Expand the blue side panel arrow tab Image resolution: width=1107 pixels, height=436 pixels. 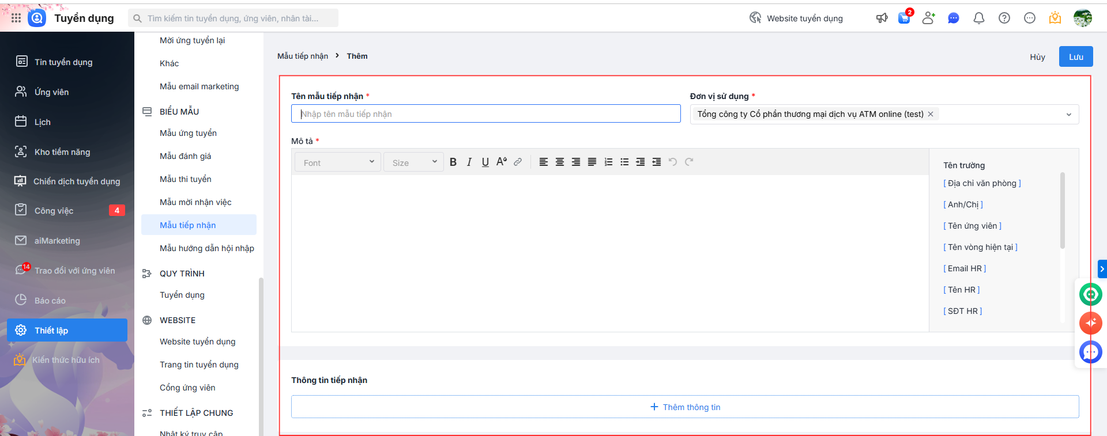pos(1102,269)
